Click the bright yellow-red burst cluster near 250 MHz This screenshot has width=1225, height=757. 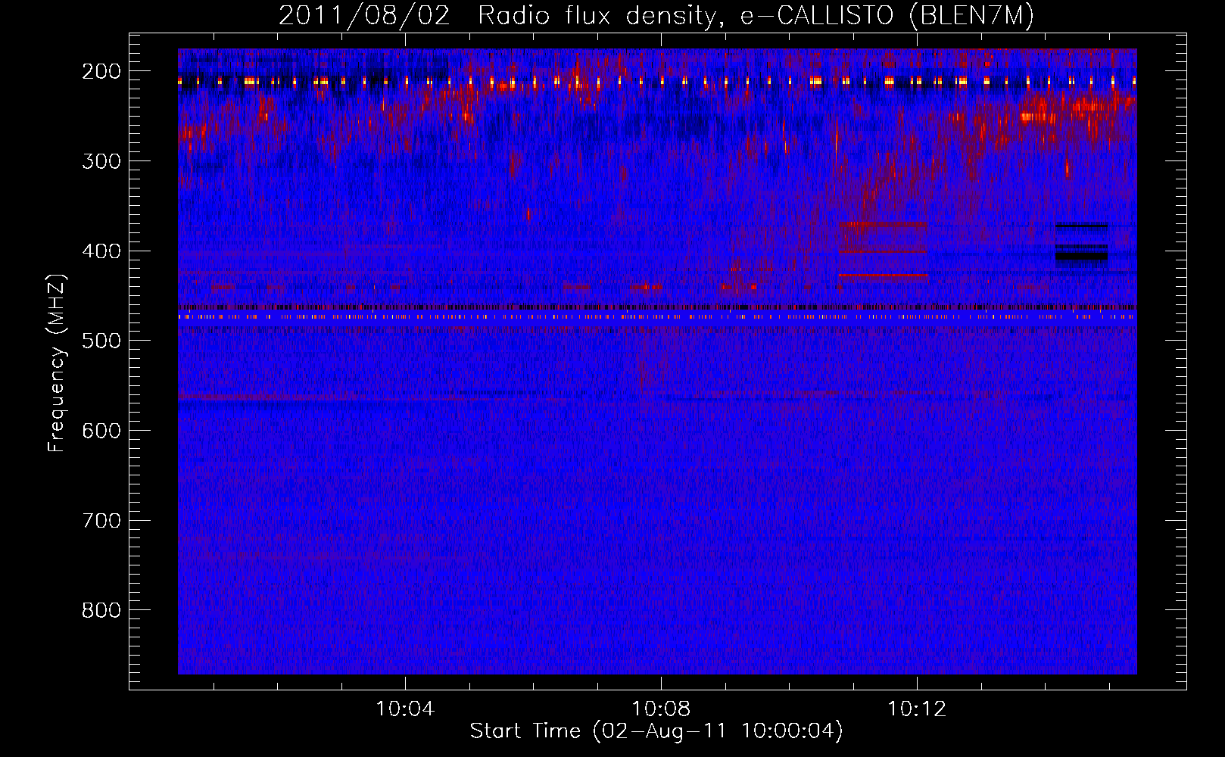[x=1039, y=117]
